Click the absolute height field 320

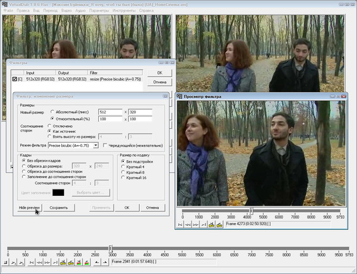point(140,112)
